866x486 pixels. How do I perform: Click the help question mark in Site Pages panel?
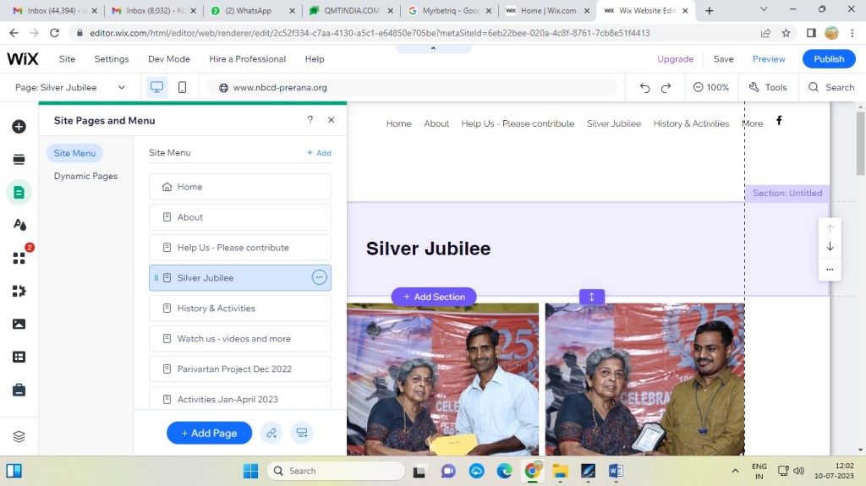(x=310, y=120)
